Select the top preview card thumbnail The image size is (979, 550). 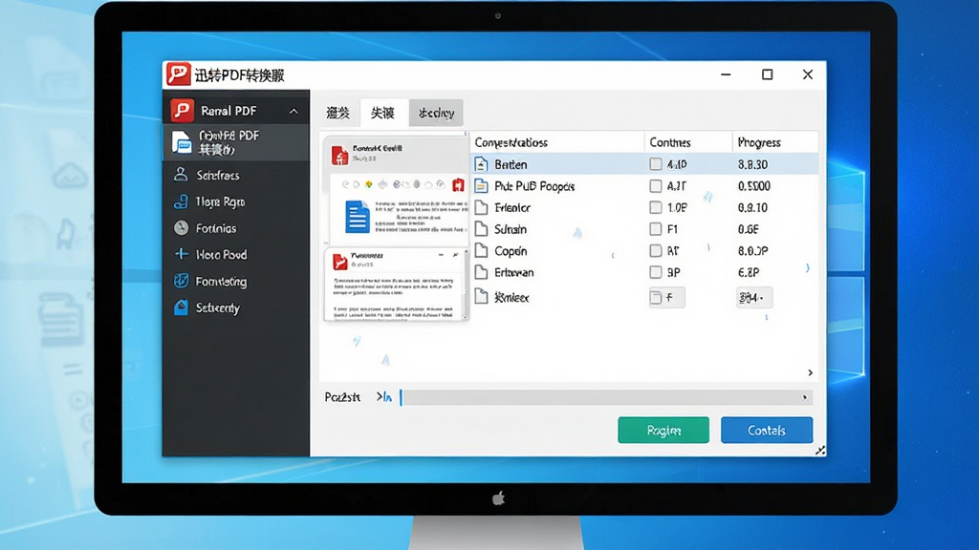(x=396, y=190)
